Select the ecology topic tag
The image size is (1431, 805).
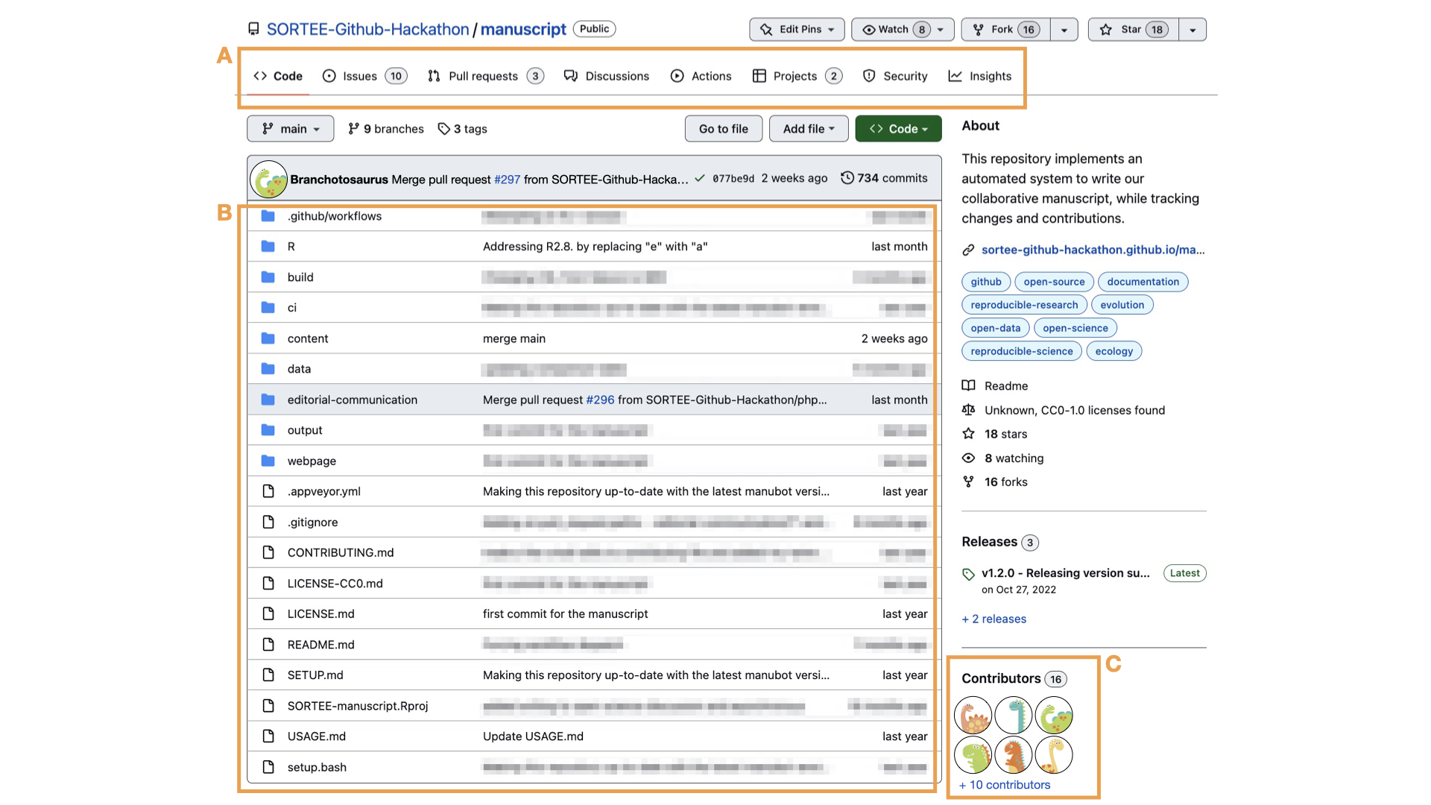point(1113,351)
